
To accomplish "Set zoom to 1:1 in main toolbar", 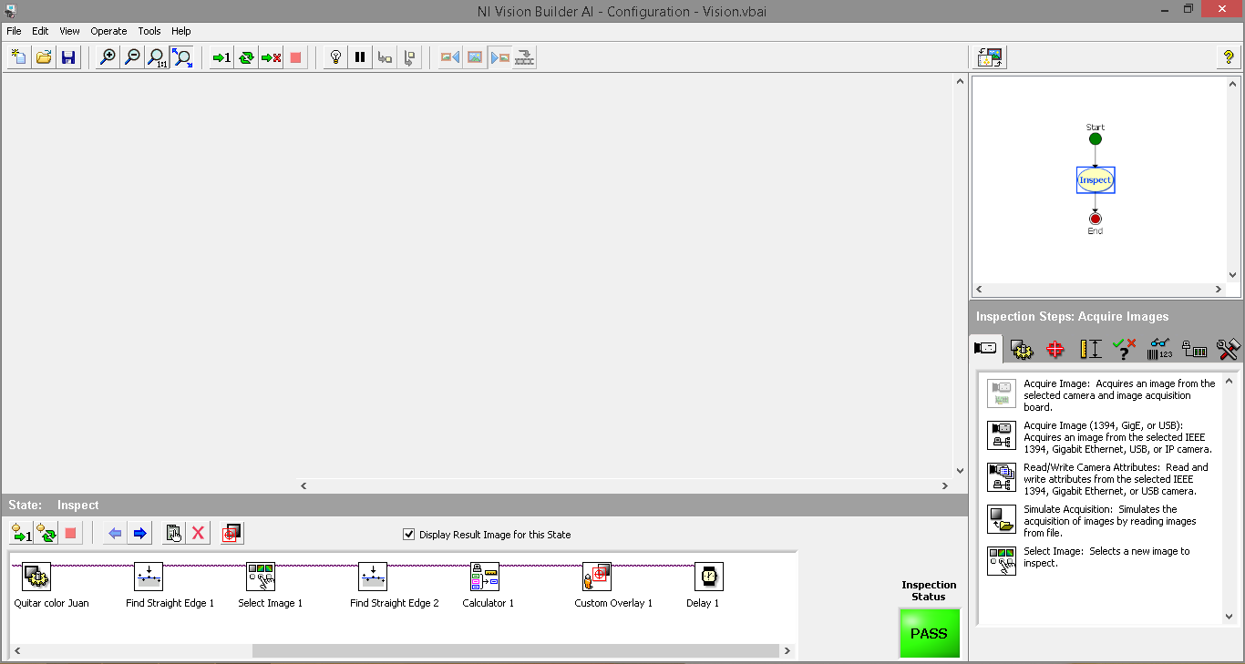I will click(x=157, y=57).
